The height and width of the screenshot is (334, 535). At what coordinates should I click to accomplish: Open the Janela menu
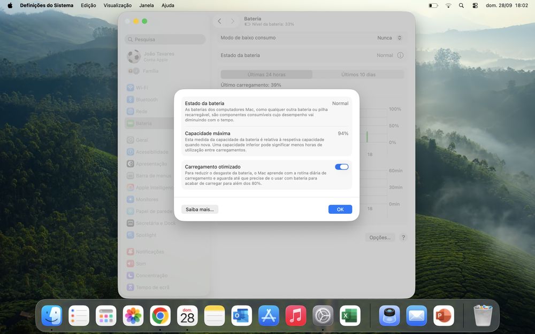coord(147,5)
